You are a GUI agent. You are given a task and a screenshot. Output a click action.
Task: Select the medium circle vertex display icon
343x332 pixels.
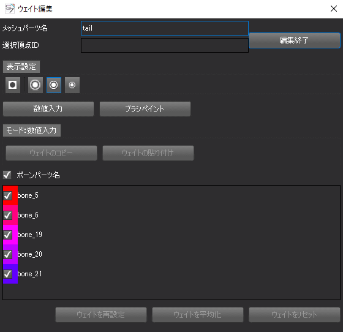coord(54,85)
